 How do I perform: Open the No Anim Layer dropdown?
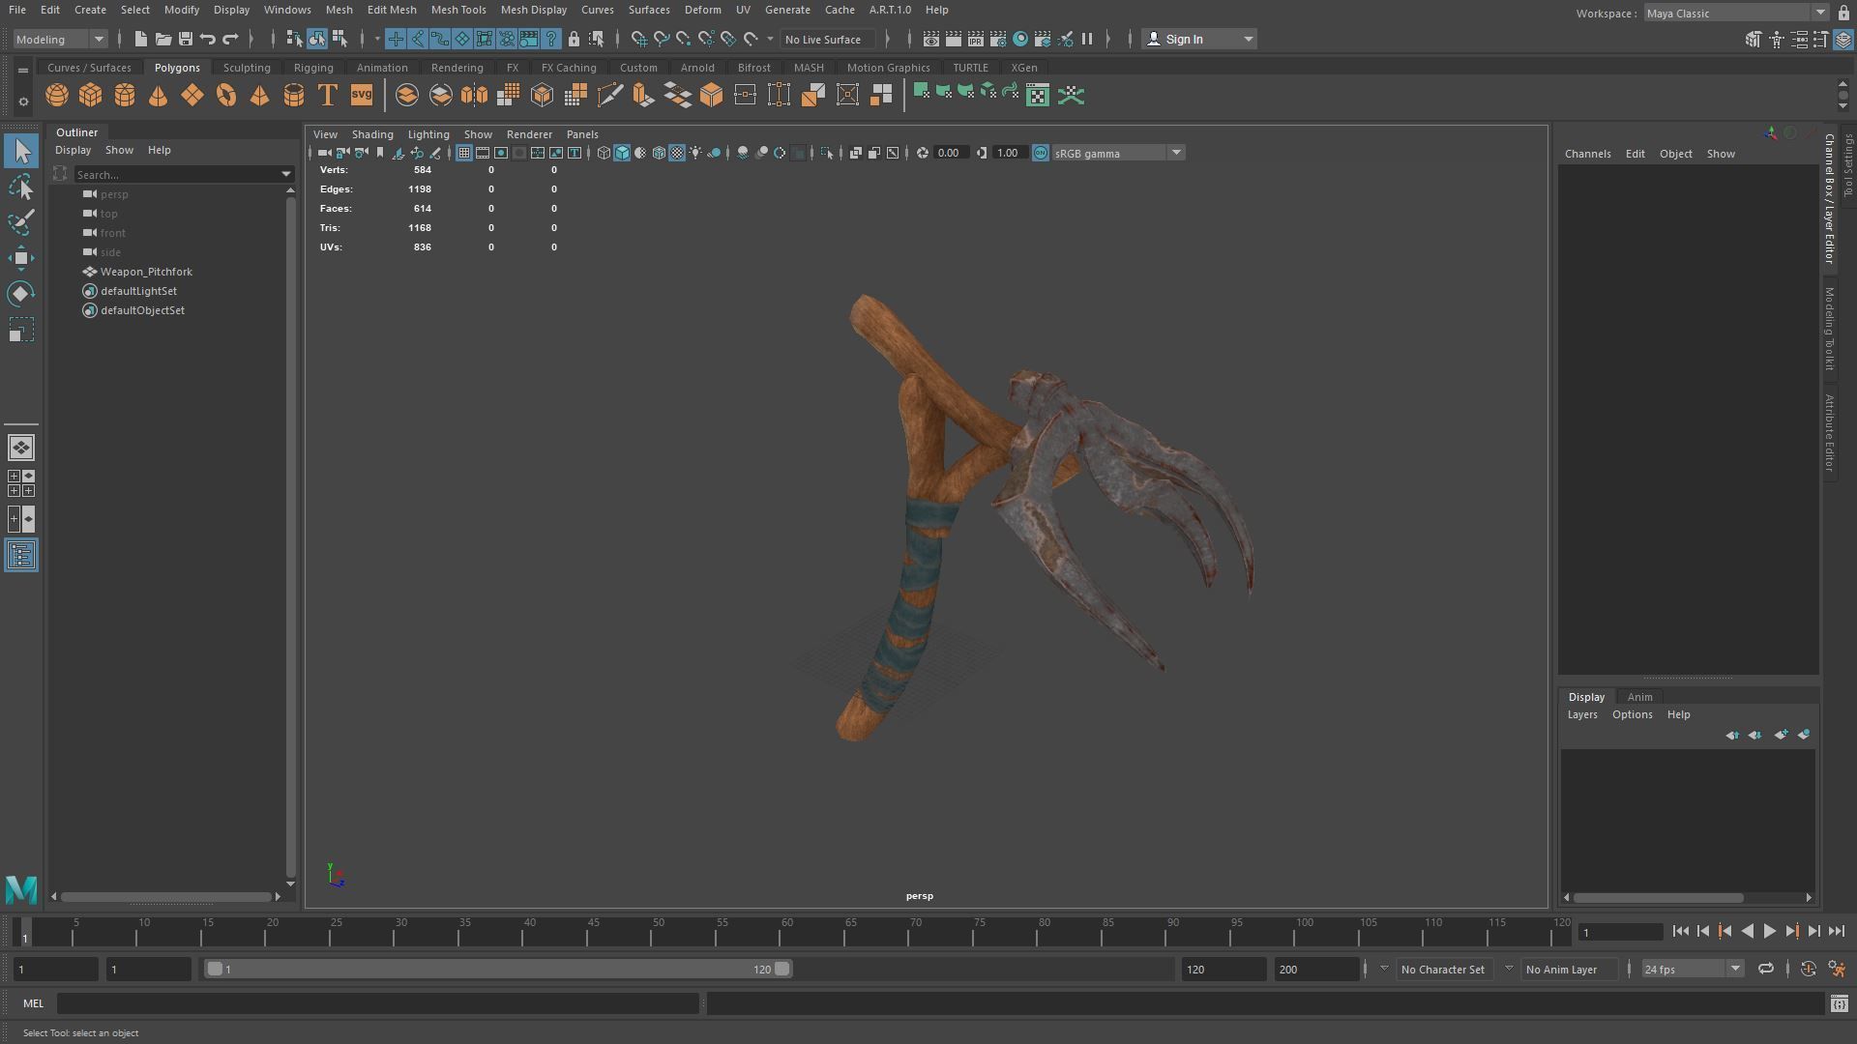click(x=1568, y=969)
